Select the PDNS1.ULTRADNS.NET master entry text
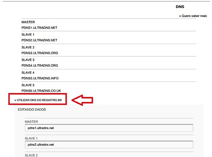 (39, 27)
